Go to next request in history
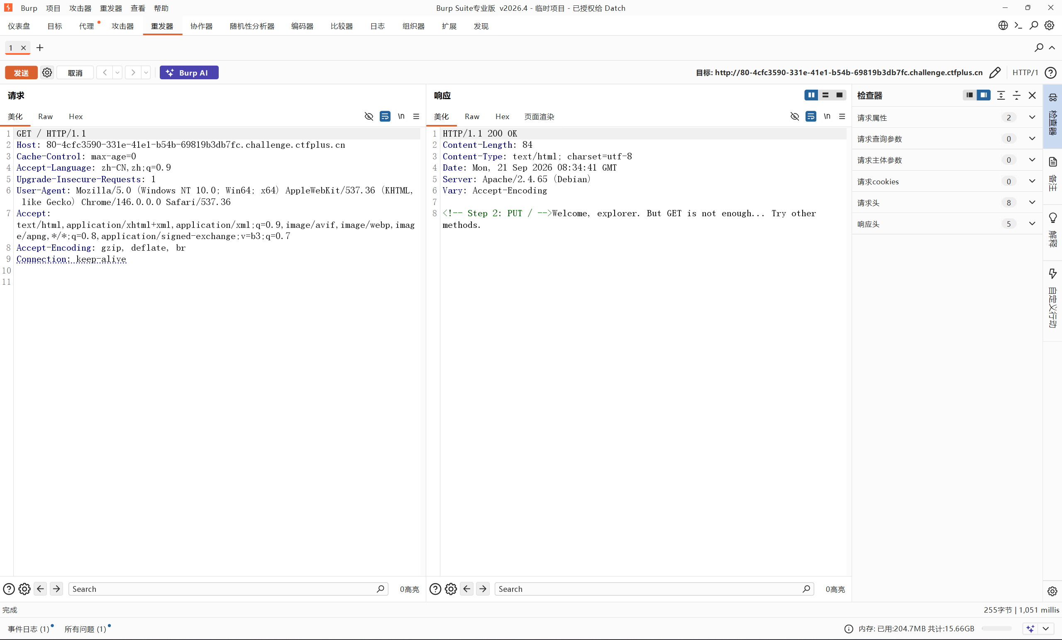This screenshot has height=640, width=1062. (133, 72)
